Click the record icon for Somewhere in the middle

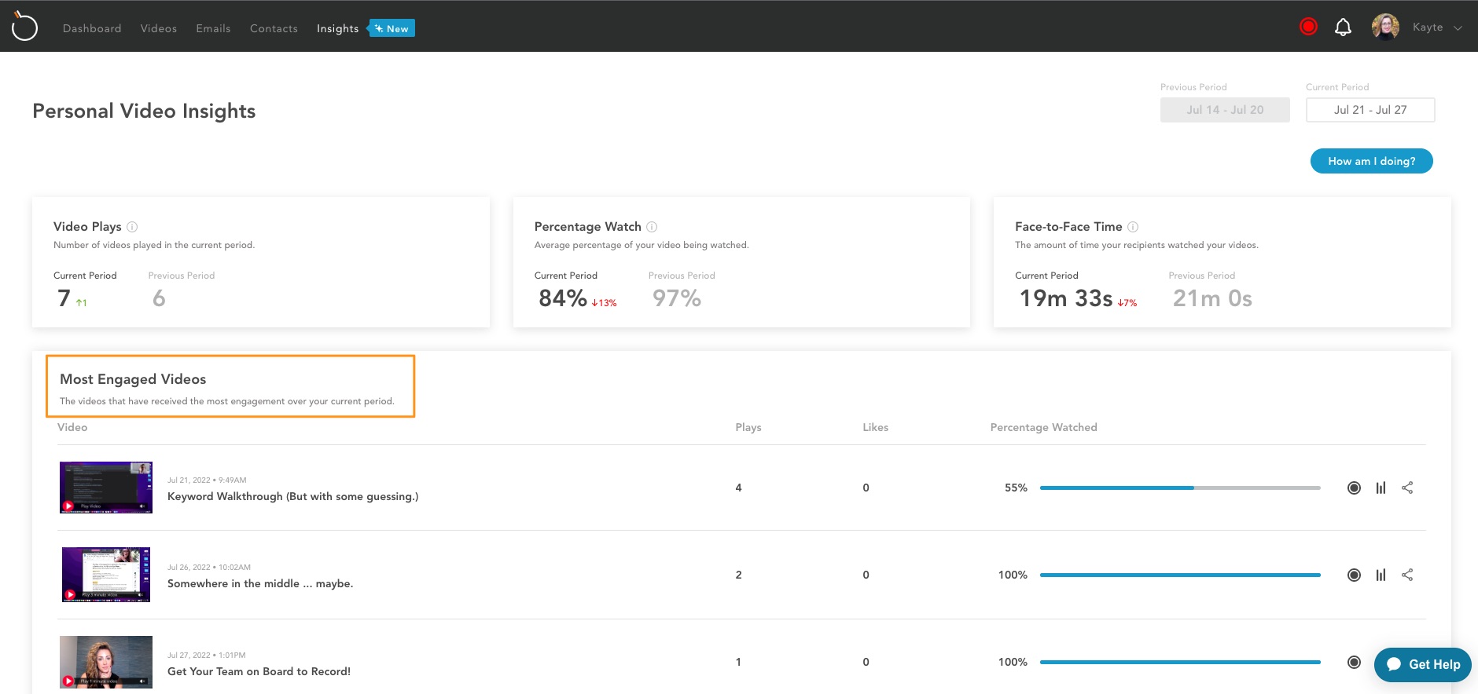pyautogui.click(x=1354, y=575)
